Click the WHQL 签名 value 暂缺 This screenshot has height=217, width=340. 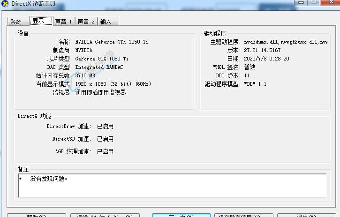pos(249,67)
